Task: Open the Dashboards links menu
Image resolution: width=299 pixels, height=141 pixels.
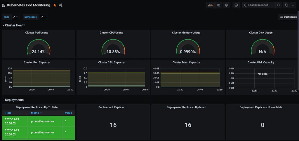Action: point(288,17)
